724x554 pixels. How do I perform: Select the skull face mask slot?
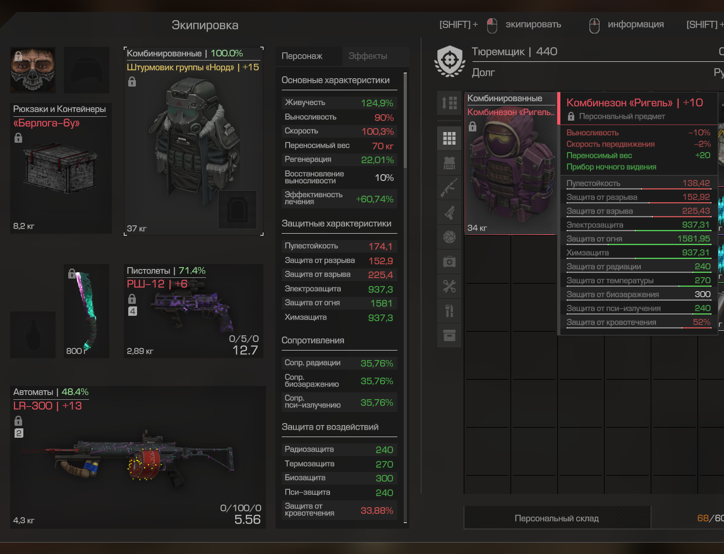33,69
